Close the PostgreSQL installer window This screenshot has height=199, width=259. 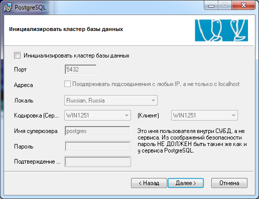pyautogui.click(x=243, y=5)
